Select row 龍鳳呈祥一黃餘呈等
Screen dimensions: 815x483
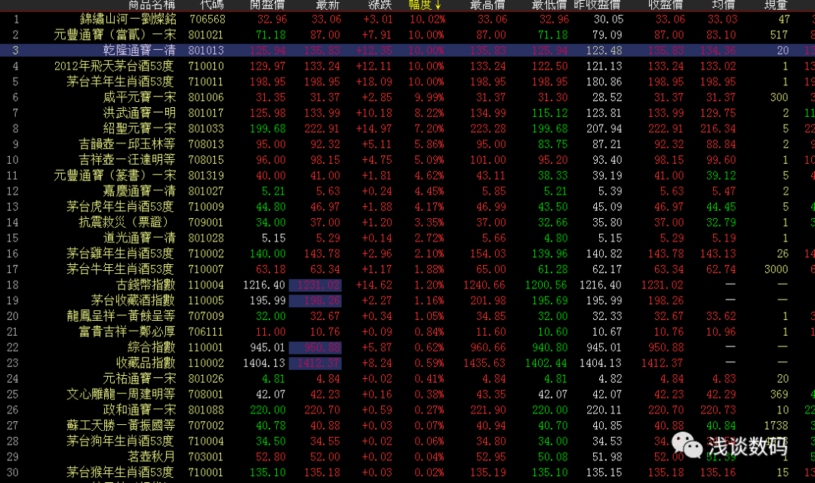coord(407,316)
